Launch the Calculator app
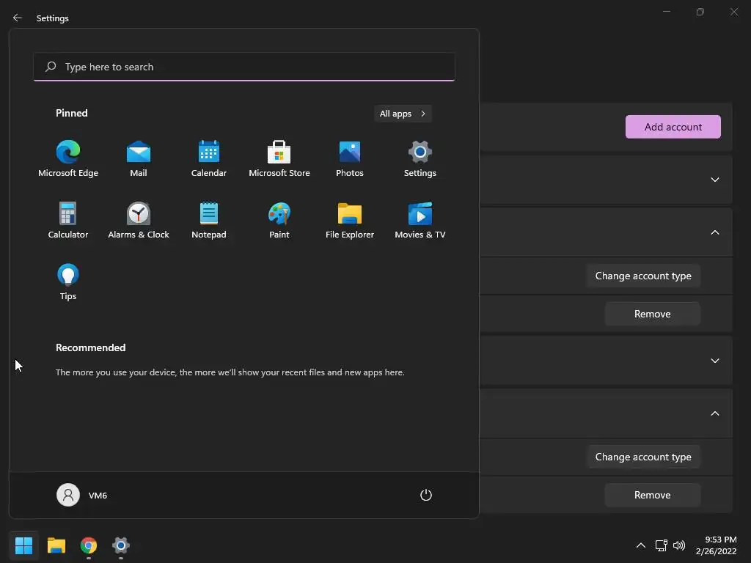Screen dimensions: 751x563 click(x=68, y=220)
